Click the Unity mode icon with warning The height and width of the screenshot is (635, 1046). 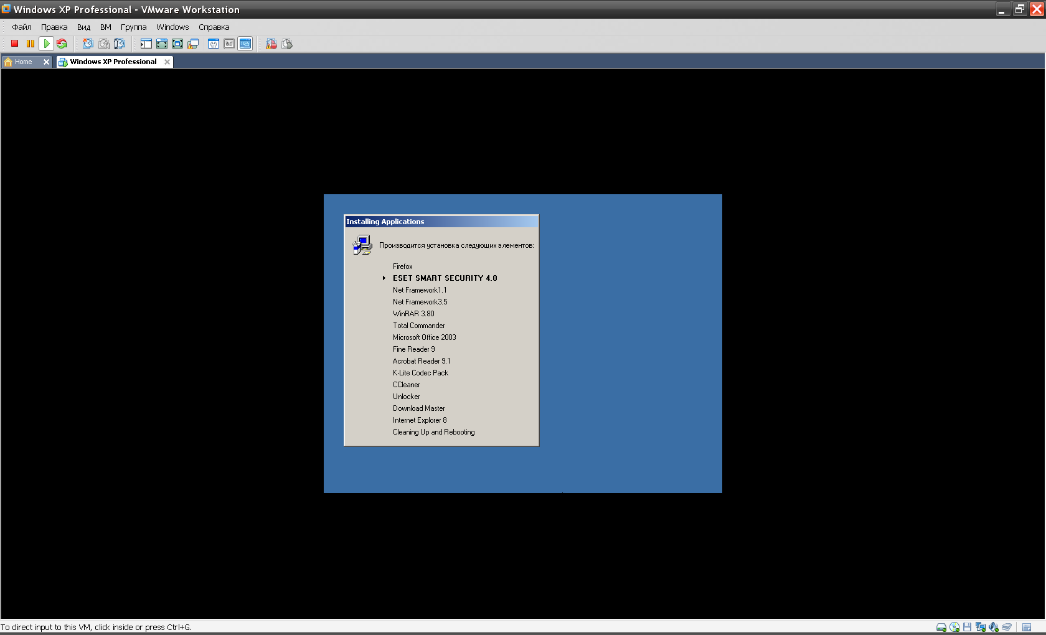194,44
